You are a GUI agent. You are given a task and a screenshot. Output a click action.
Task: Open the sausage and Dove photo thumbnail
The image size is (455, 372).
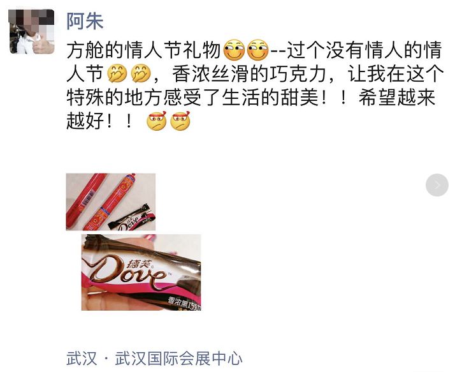(x=110, y=202)
